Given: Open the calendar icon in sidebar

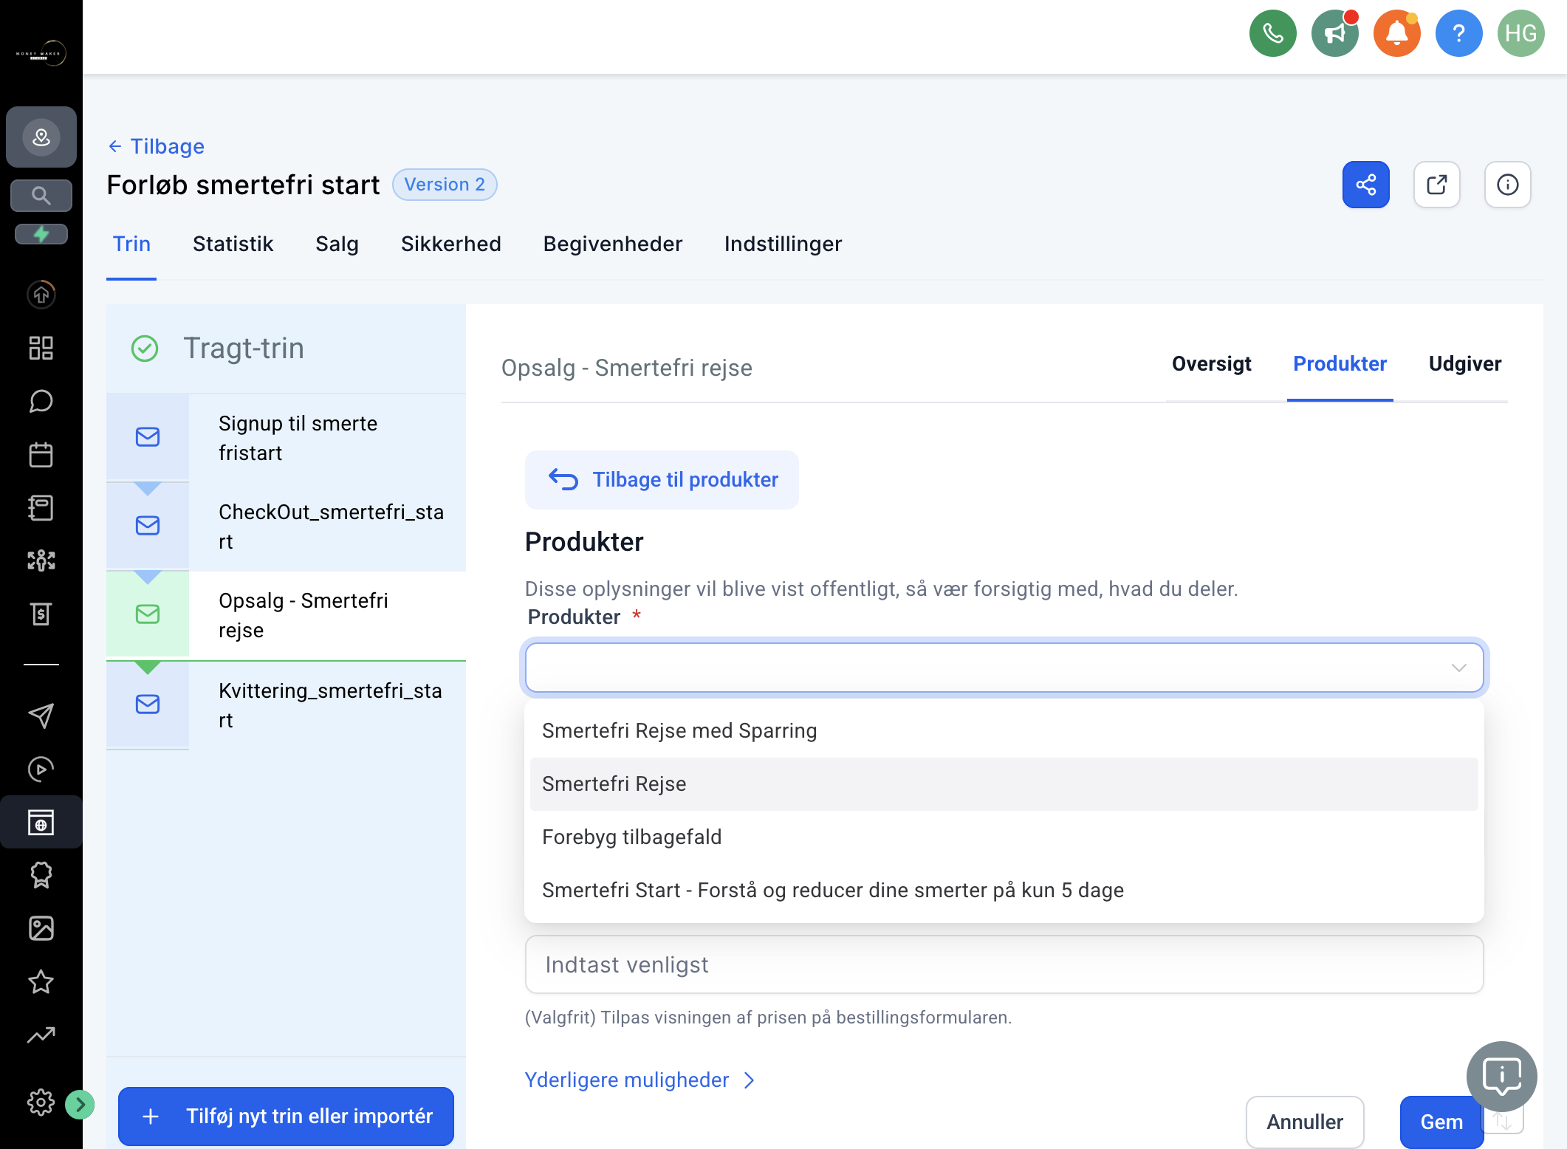Looking at the screenshot, I should tap(41, 454).
